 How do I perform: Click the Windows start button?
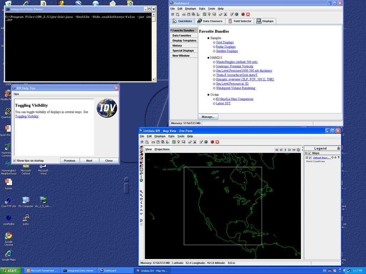click(11, 270)
